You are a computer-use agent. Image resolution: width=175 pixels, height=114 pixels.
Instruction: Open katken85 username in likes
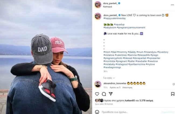130,101
